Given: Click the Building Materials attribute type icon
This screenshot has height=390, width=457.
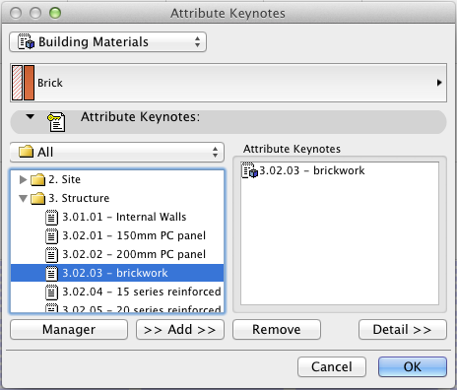Looking at the screenshot, I should [x=26, y=41].
